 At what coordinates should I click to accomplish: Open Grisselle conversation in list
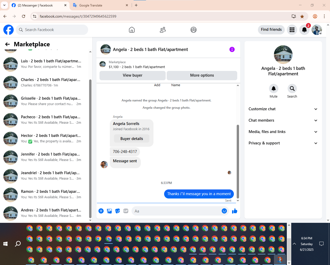(x=45, y=101)
